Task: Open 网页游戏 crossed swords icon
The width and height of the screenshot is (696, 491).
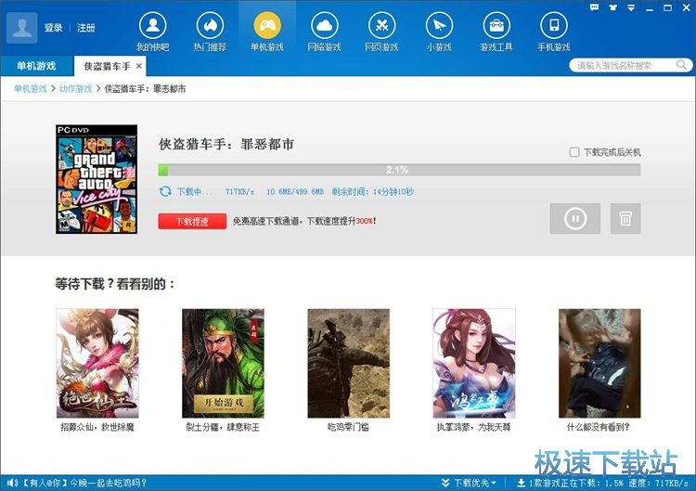Action: click(x=381, y=25)
